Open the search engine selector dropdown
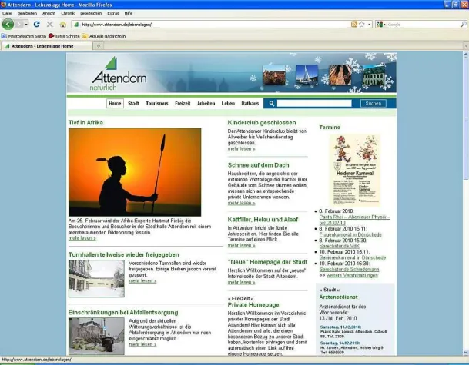This screenshot has height=365, width=469. point(380,25)
